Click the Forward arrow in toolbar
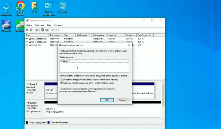This screenshot has height=129, width=221. (32, 30)
